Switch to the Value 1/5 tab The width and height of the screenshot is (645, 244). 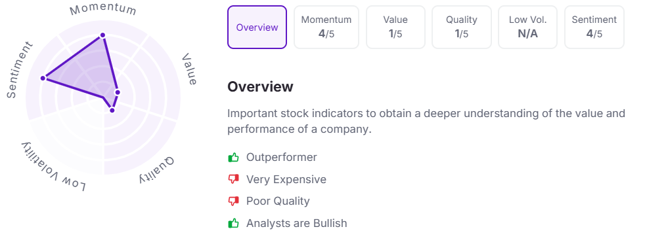[x=395, y=27]
